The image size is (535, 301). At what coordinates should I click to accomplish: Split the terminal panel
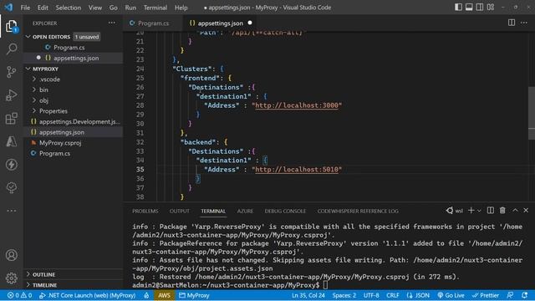click(x=491, y=211)
